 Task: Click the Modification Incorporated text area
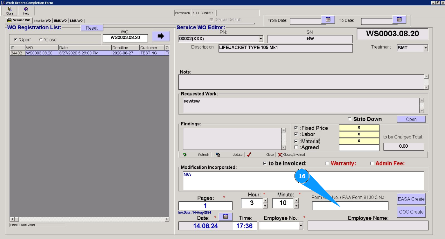coord(303,181)
